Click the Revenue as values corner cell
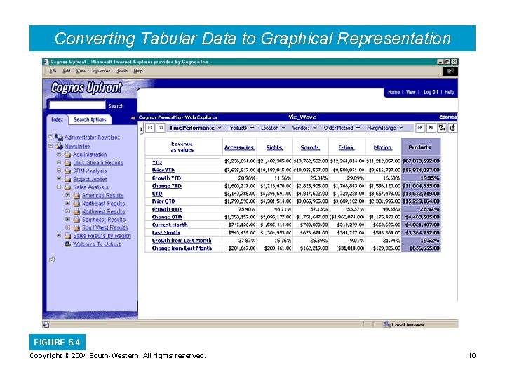The image size is (505, 379). coord(182,147)
